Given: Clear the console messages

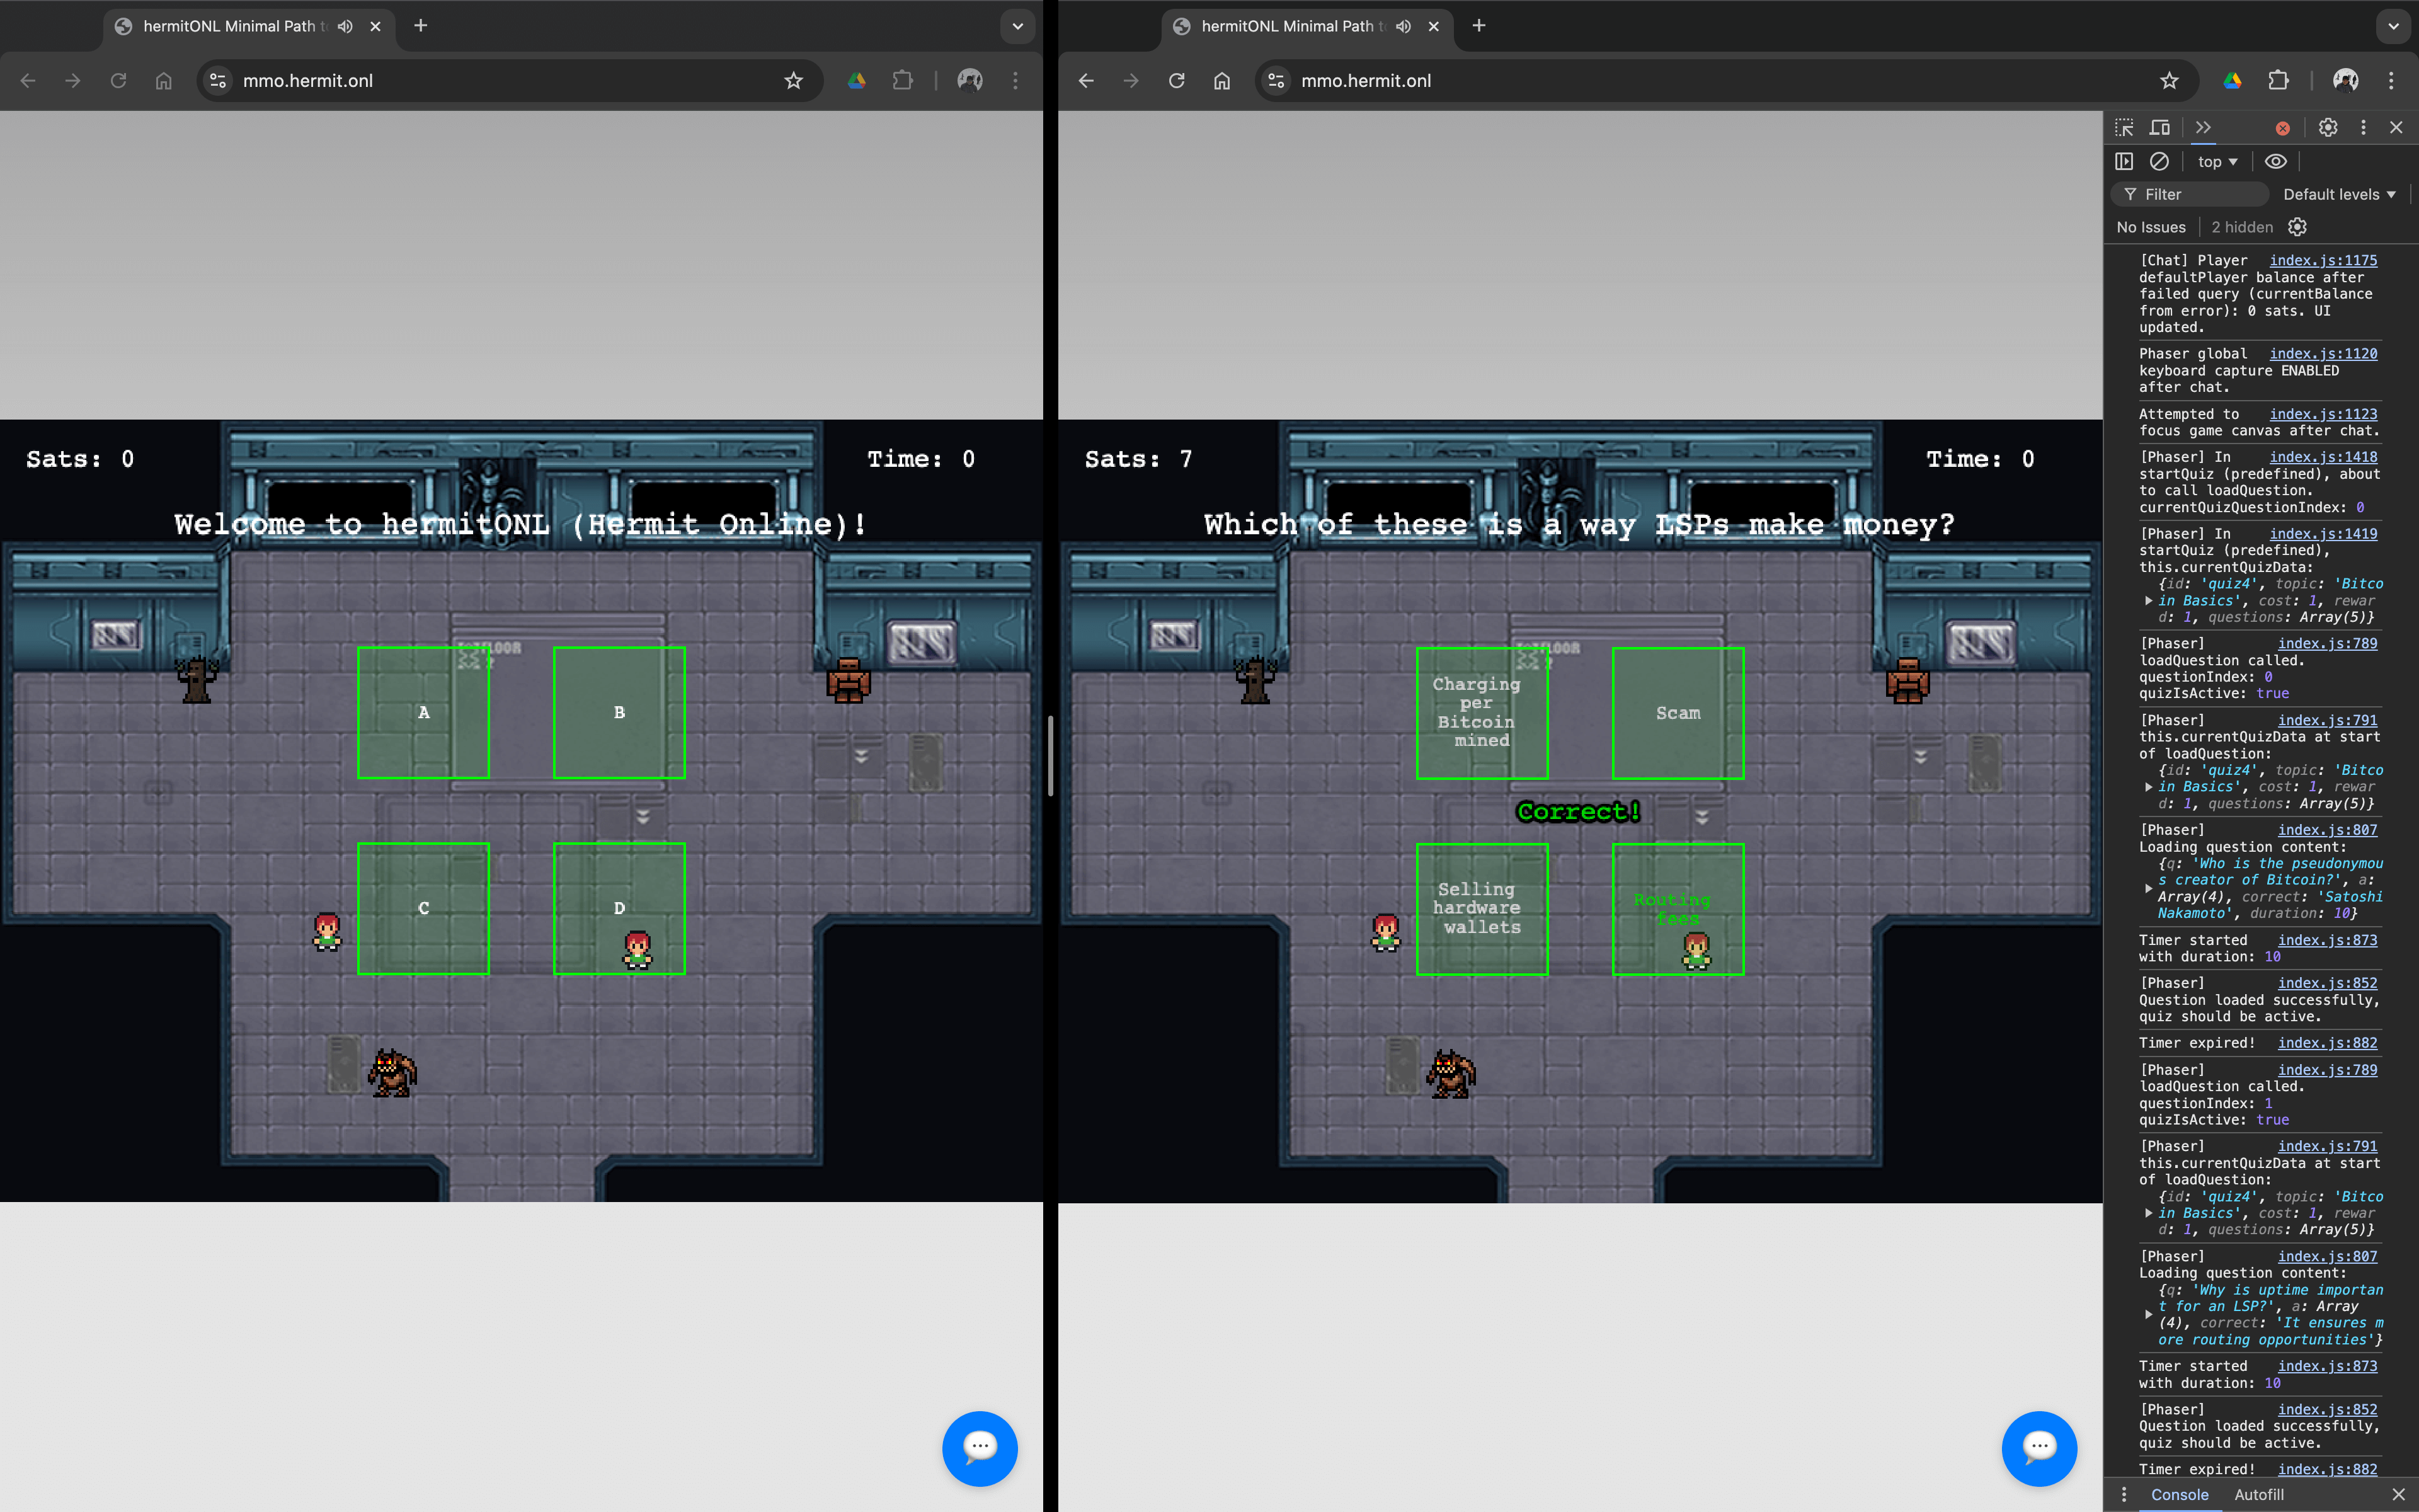Looking at the screenshot, I should (x=2159, y=161).
